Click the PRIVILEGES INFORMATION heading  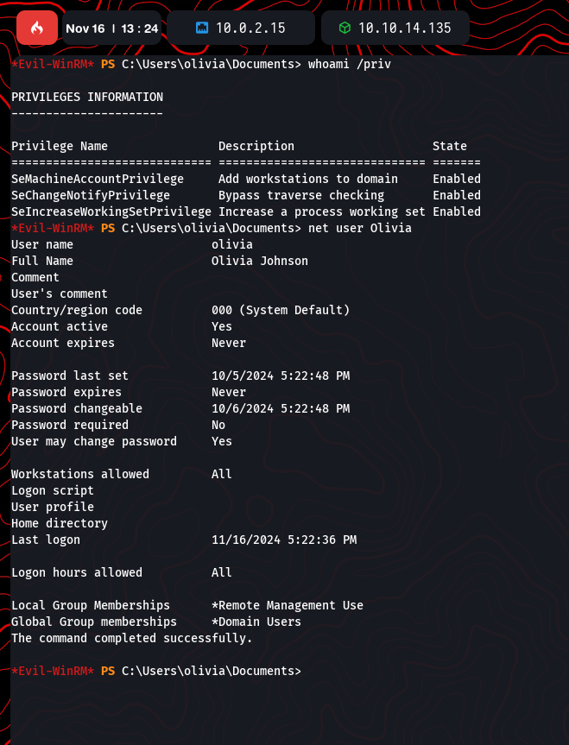87,97
